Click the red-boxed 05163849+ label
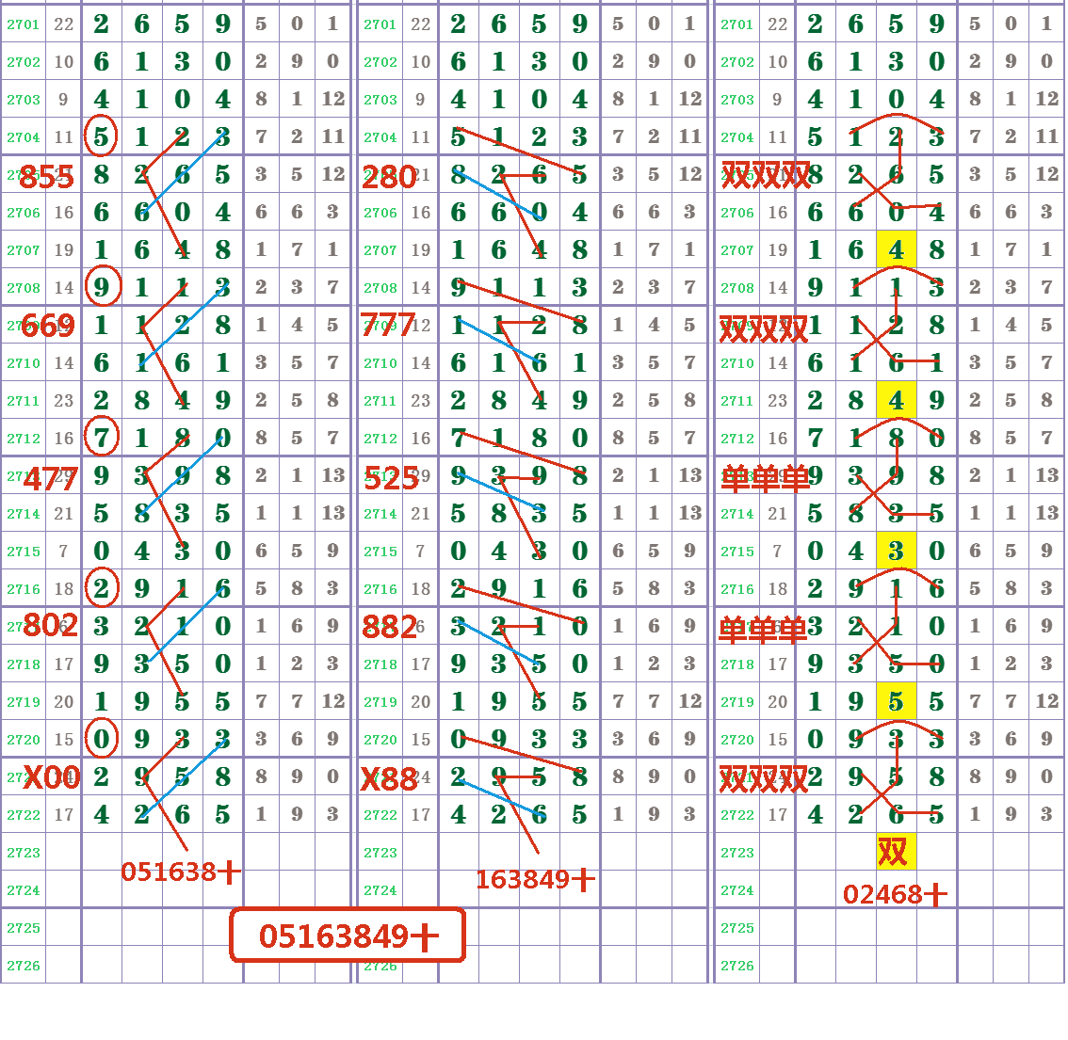 pyautogui.click(x=348, y=936)
